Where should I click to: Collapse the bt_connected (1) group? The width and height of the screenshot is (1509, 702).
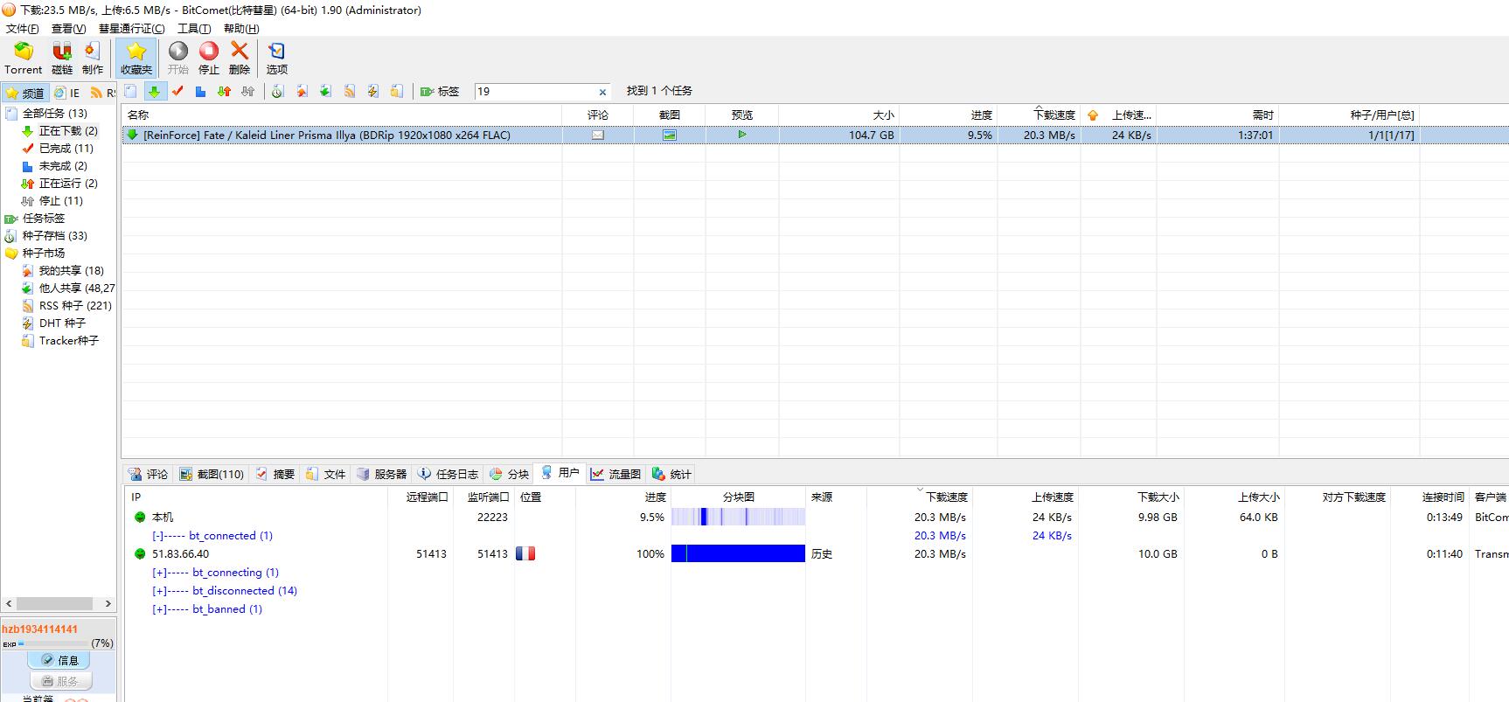[157, 536]
